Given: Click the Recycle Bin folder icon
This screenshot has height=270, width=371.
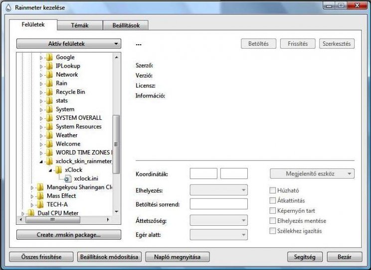Looking at the screenshot, I should [x=49, y=92].
